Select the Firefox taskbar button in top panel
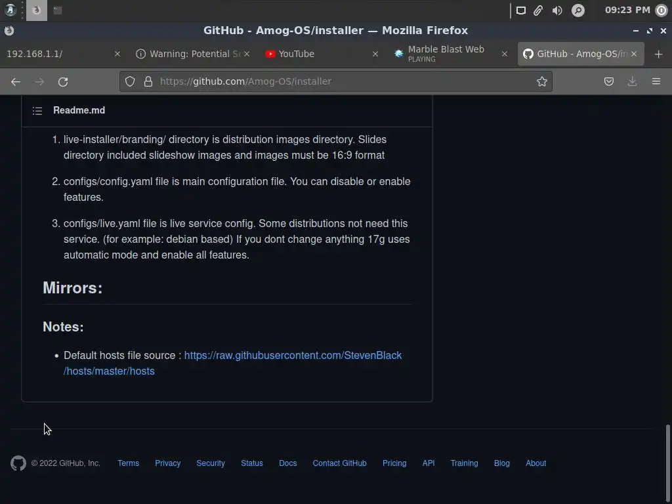The image size is (672, 504). 37,10
